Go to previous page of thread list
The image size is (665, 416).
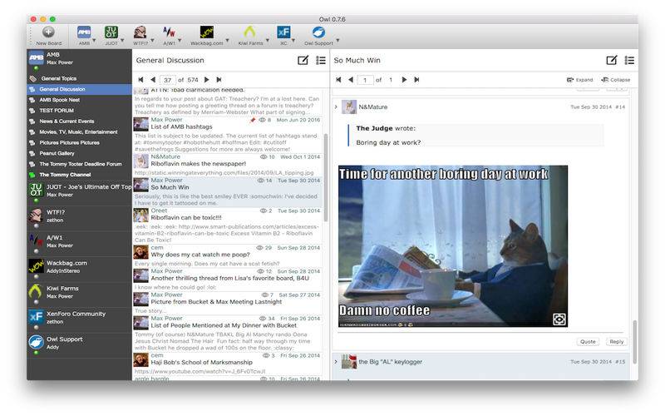pos(153,79)
